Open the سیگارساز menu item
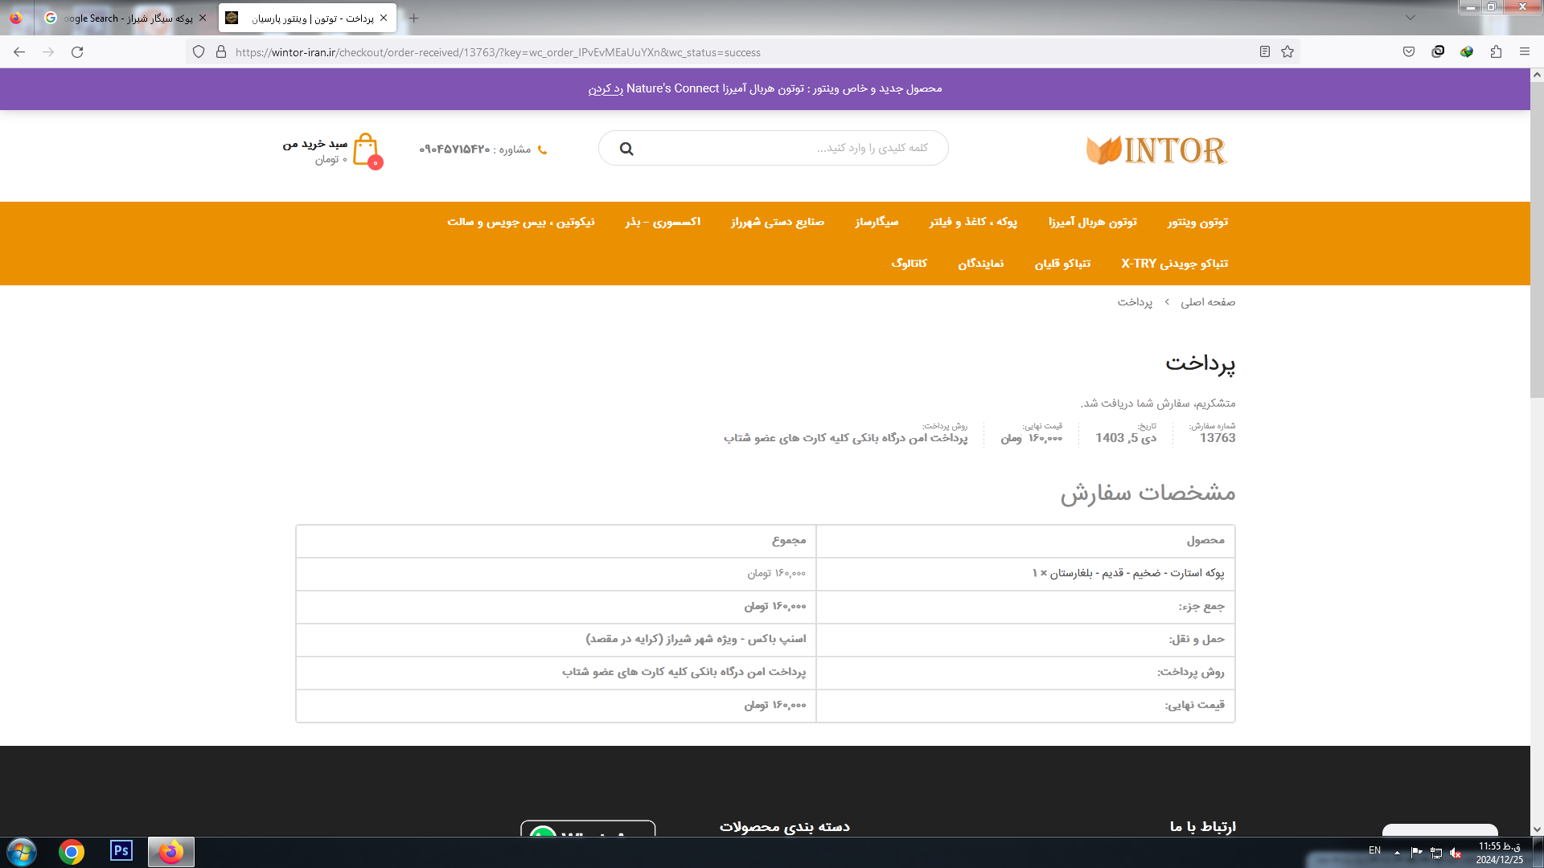The width and height of the screenshot is (1544, 868). click(x=877, y=222)
